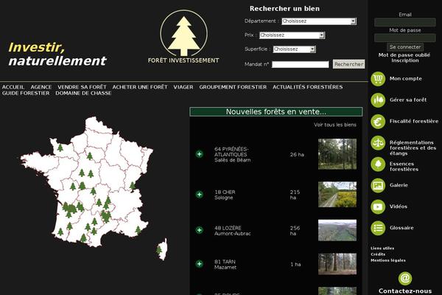Open the Aumont-Aubrac forest thumbnail
The width and height of the screenshot is (442, 295).
[x=337, y=230]
